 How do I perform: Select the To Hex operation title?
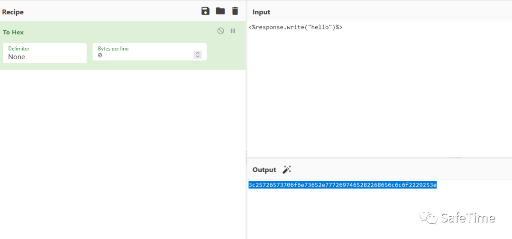[x=13, y=32]
